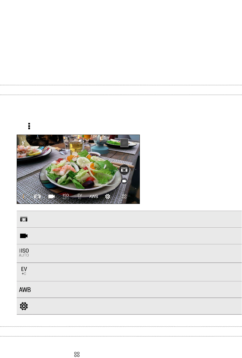Adjust EV +0 exposure in viewfinder bar
The height and width of the screenshot is (358, 242).
click(x=80, y=197)
